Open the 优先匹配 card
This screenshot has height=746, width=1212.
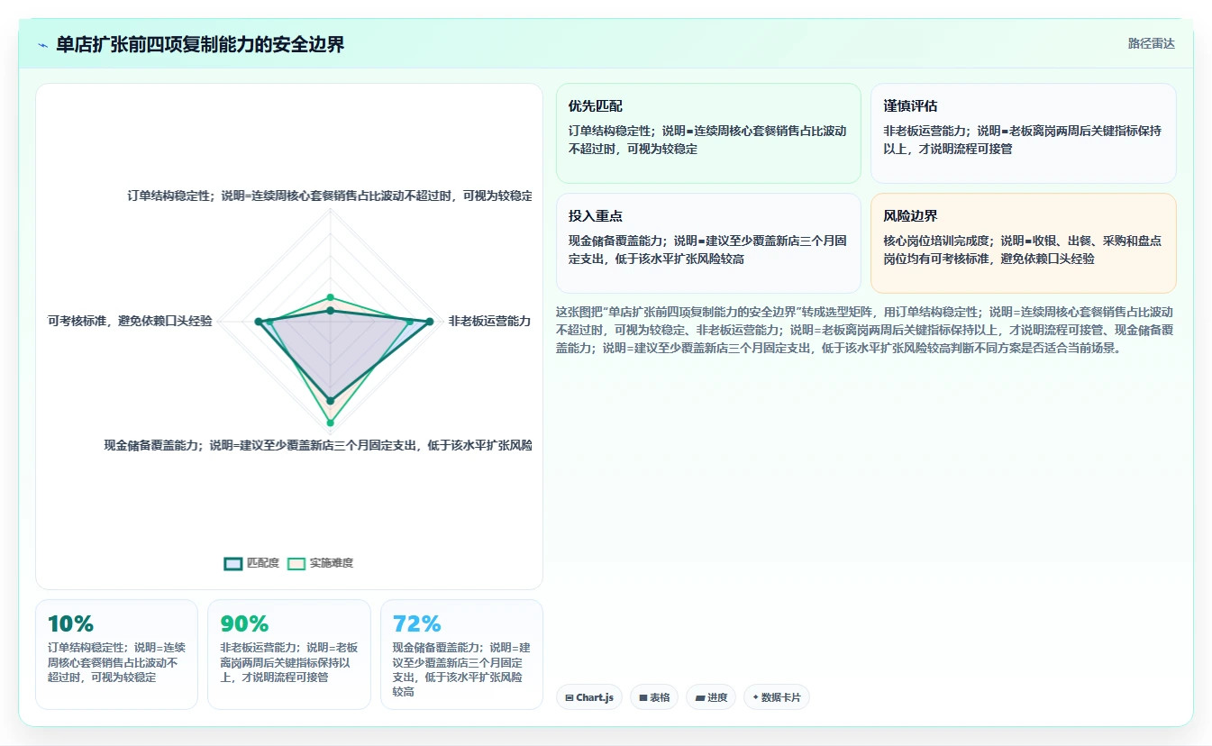coord(708,133)
